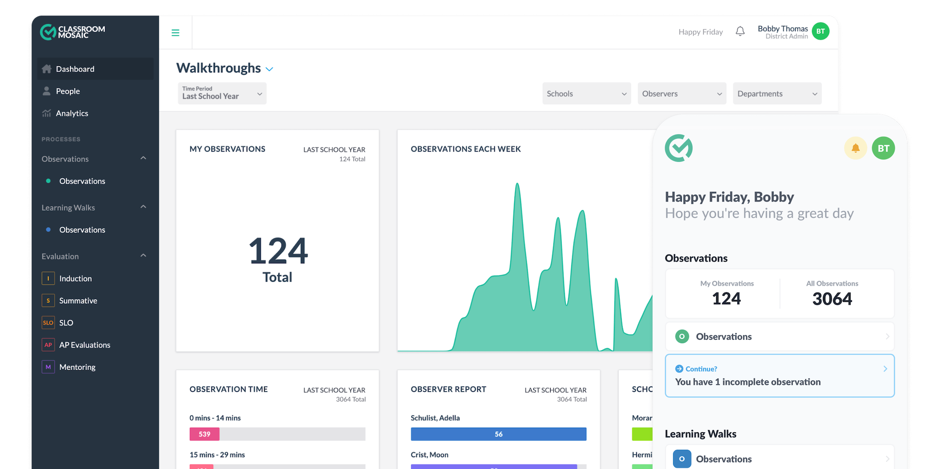
Task: Click the 'Schulist, Adella' observer name
Action: (435, 418)
